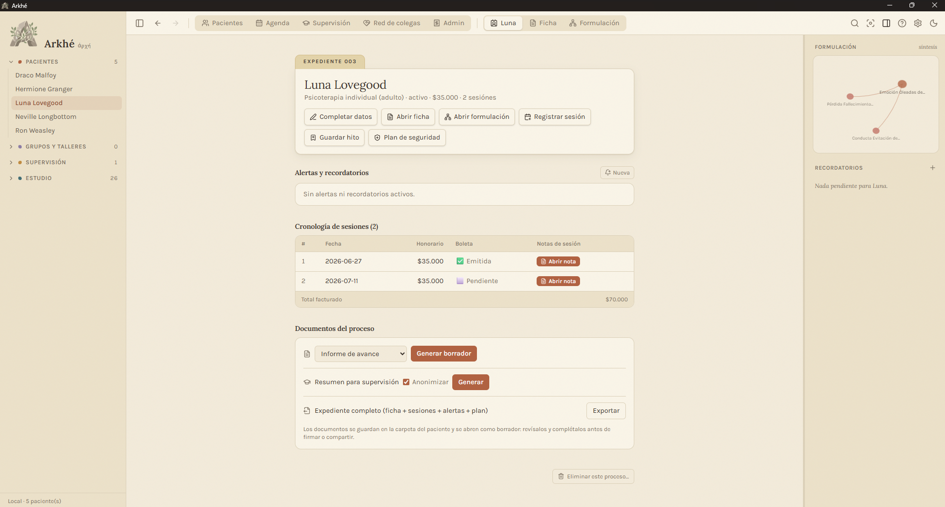Open Abrir nota for session 2026-06-27

558,261
